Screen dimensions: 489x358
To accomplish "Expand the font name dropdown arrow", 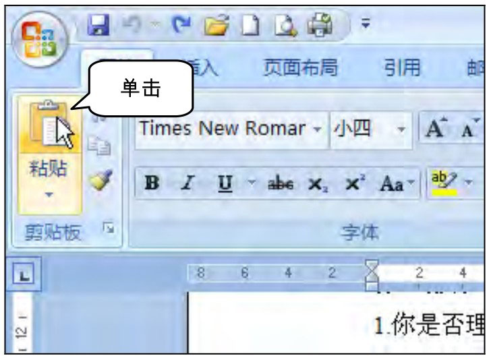I will (317, 129).
